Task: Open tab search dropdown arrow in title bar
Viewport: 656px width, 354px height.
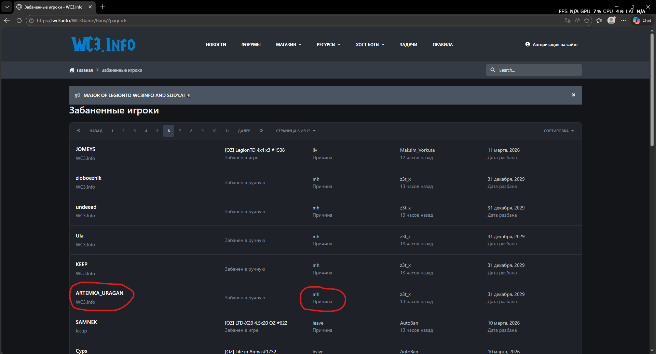Action: [x=6, y=7]
